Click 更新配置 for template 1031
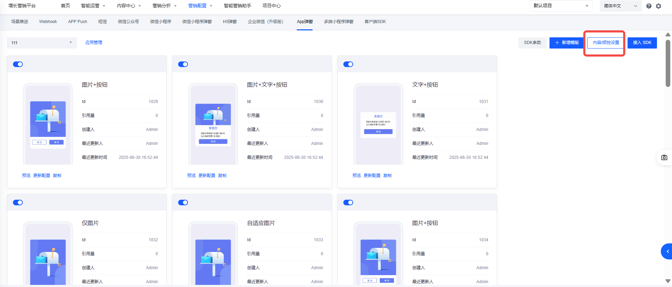The height and width of the screenshot is (287, 672). (372, 176)
